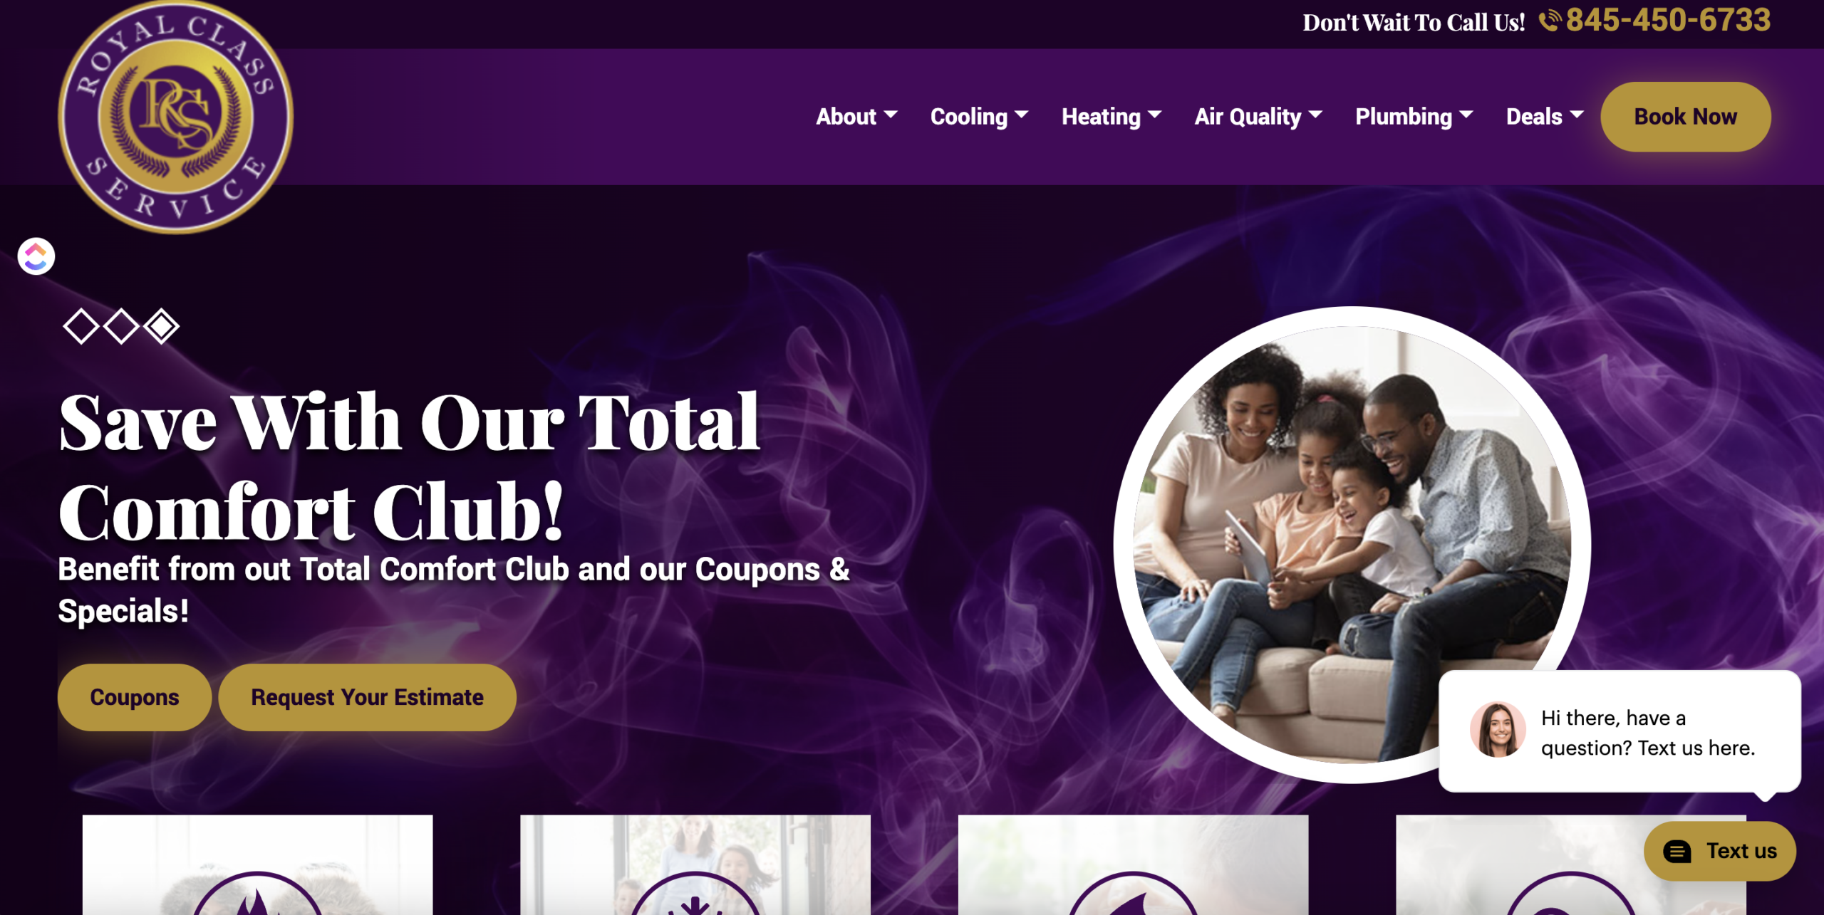Expand the About dropdown menu

tap(856, 116)
